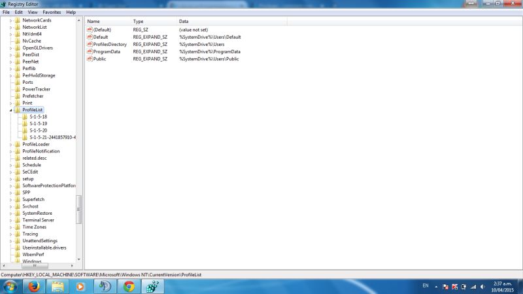Select the PowerTracker key
Viewport: 523px width, 294px height.
pos(37,89)
